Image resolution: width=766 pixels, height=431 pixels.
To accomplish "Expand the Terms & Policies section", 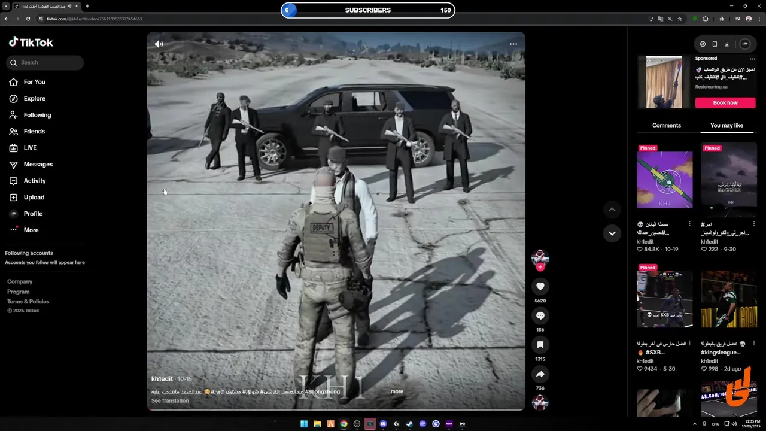I will tap(28, 302).
